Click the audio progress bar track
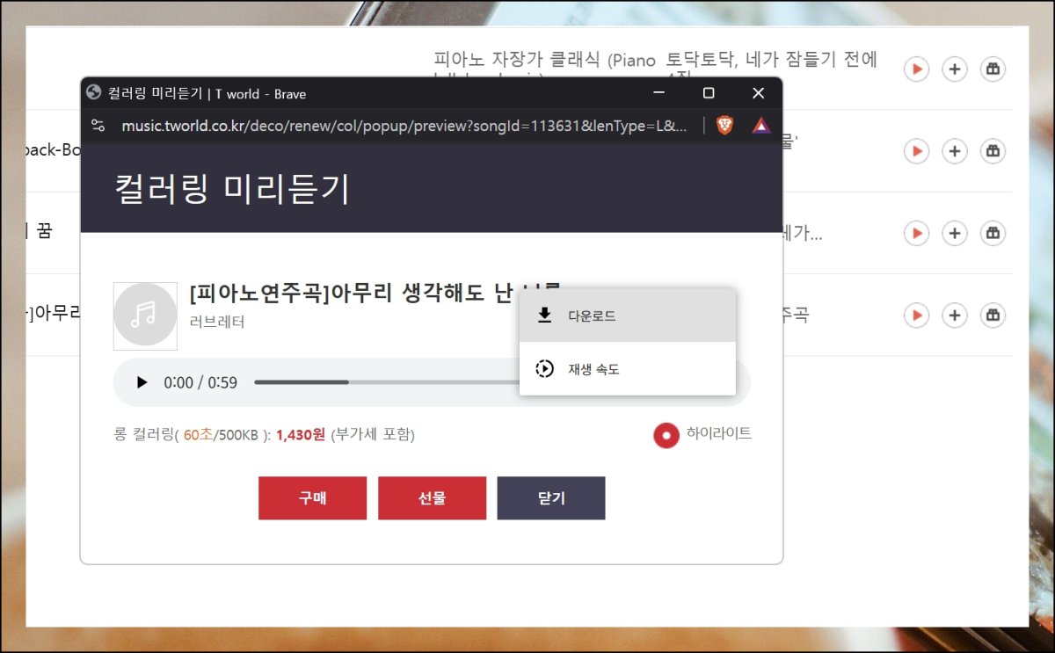 click(x=385, y=382)
